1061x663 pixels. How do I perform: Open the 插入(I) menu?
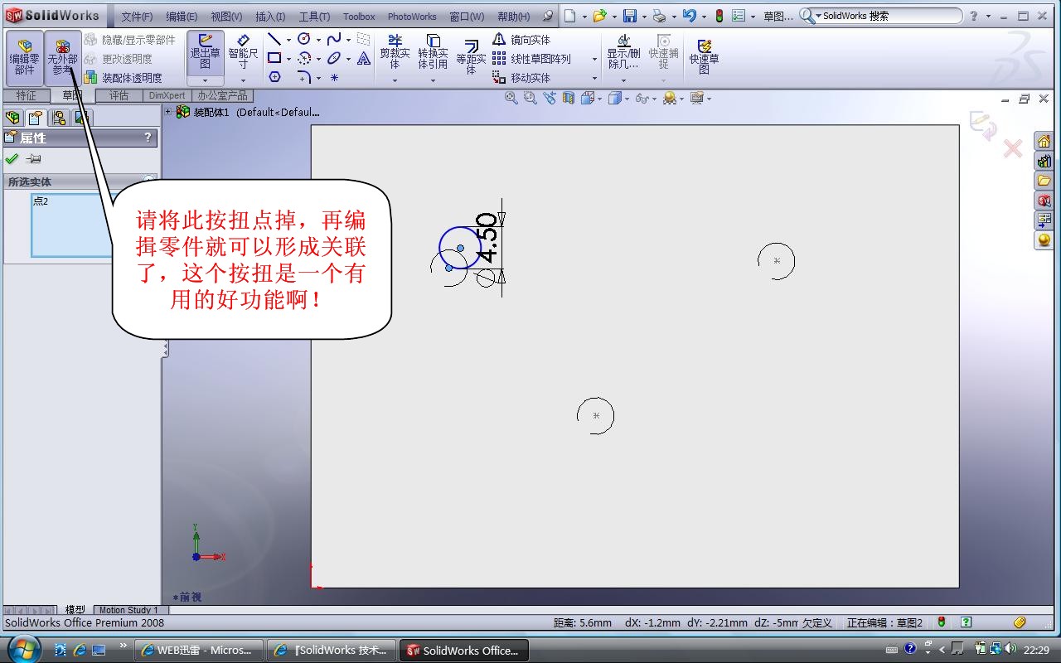(x=270, y=17)
